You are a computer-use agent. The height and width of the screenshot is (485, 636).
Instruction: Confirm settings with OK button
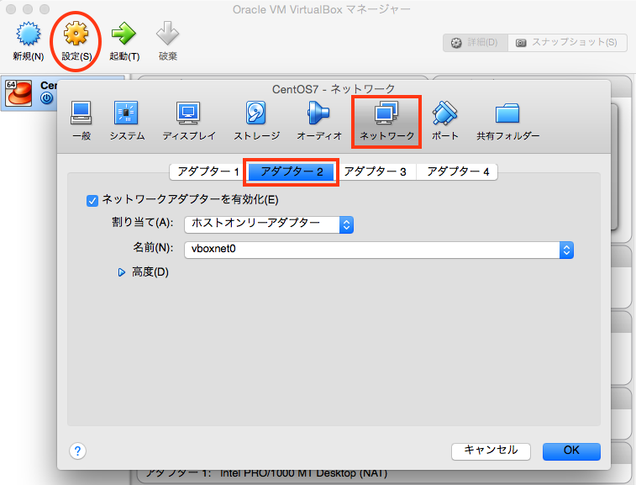[571, 451]
